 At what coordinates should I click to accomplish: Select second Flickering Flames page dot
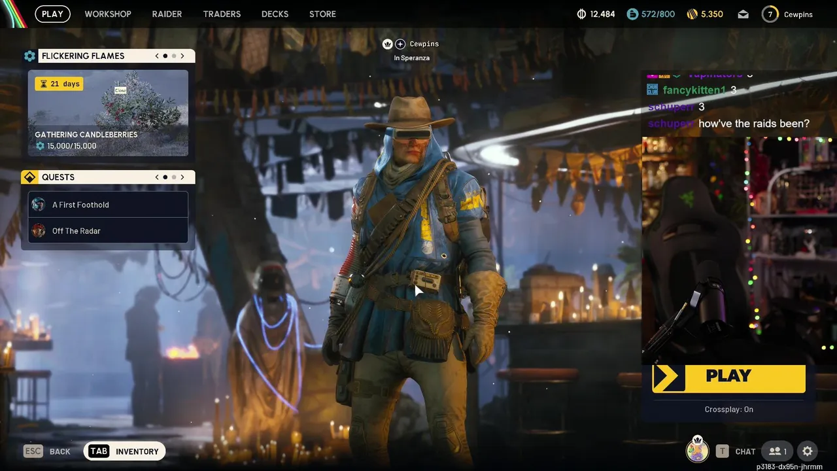pos(174,56)
